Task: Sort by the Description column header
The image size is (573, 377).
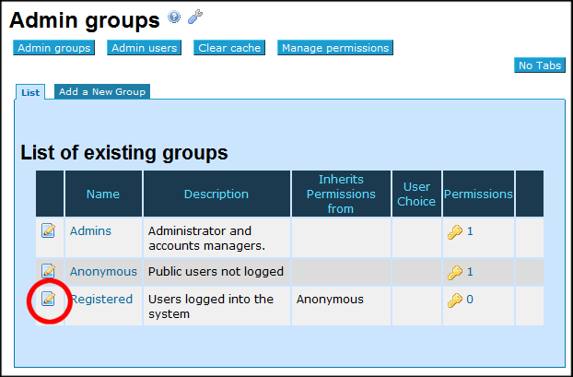Action: tap(216, 194)
